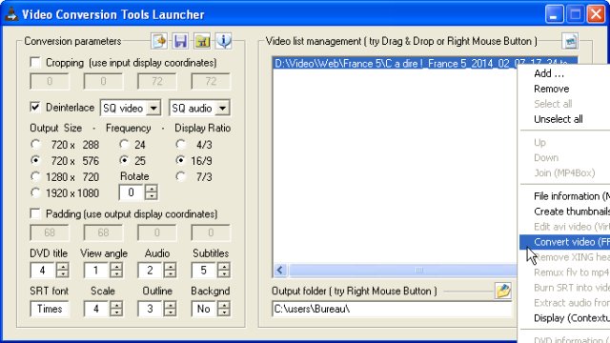Click the video list management icon
The height and width of the screenshot is (343, 610).
(570, 41)
